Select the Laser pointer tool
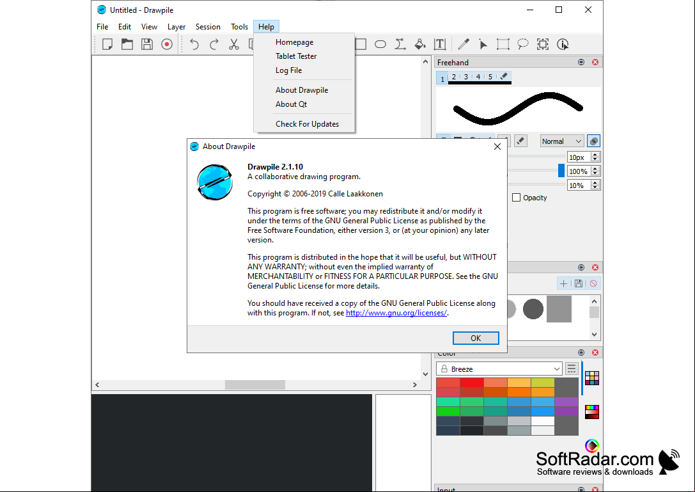This screenshot has width=695, height=492. (483, 44)
